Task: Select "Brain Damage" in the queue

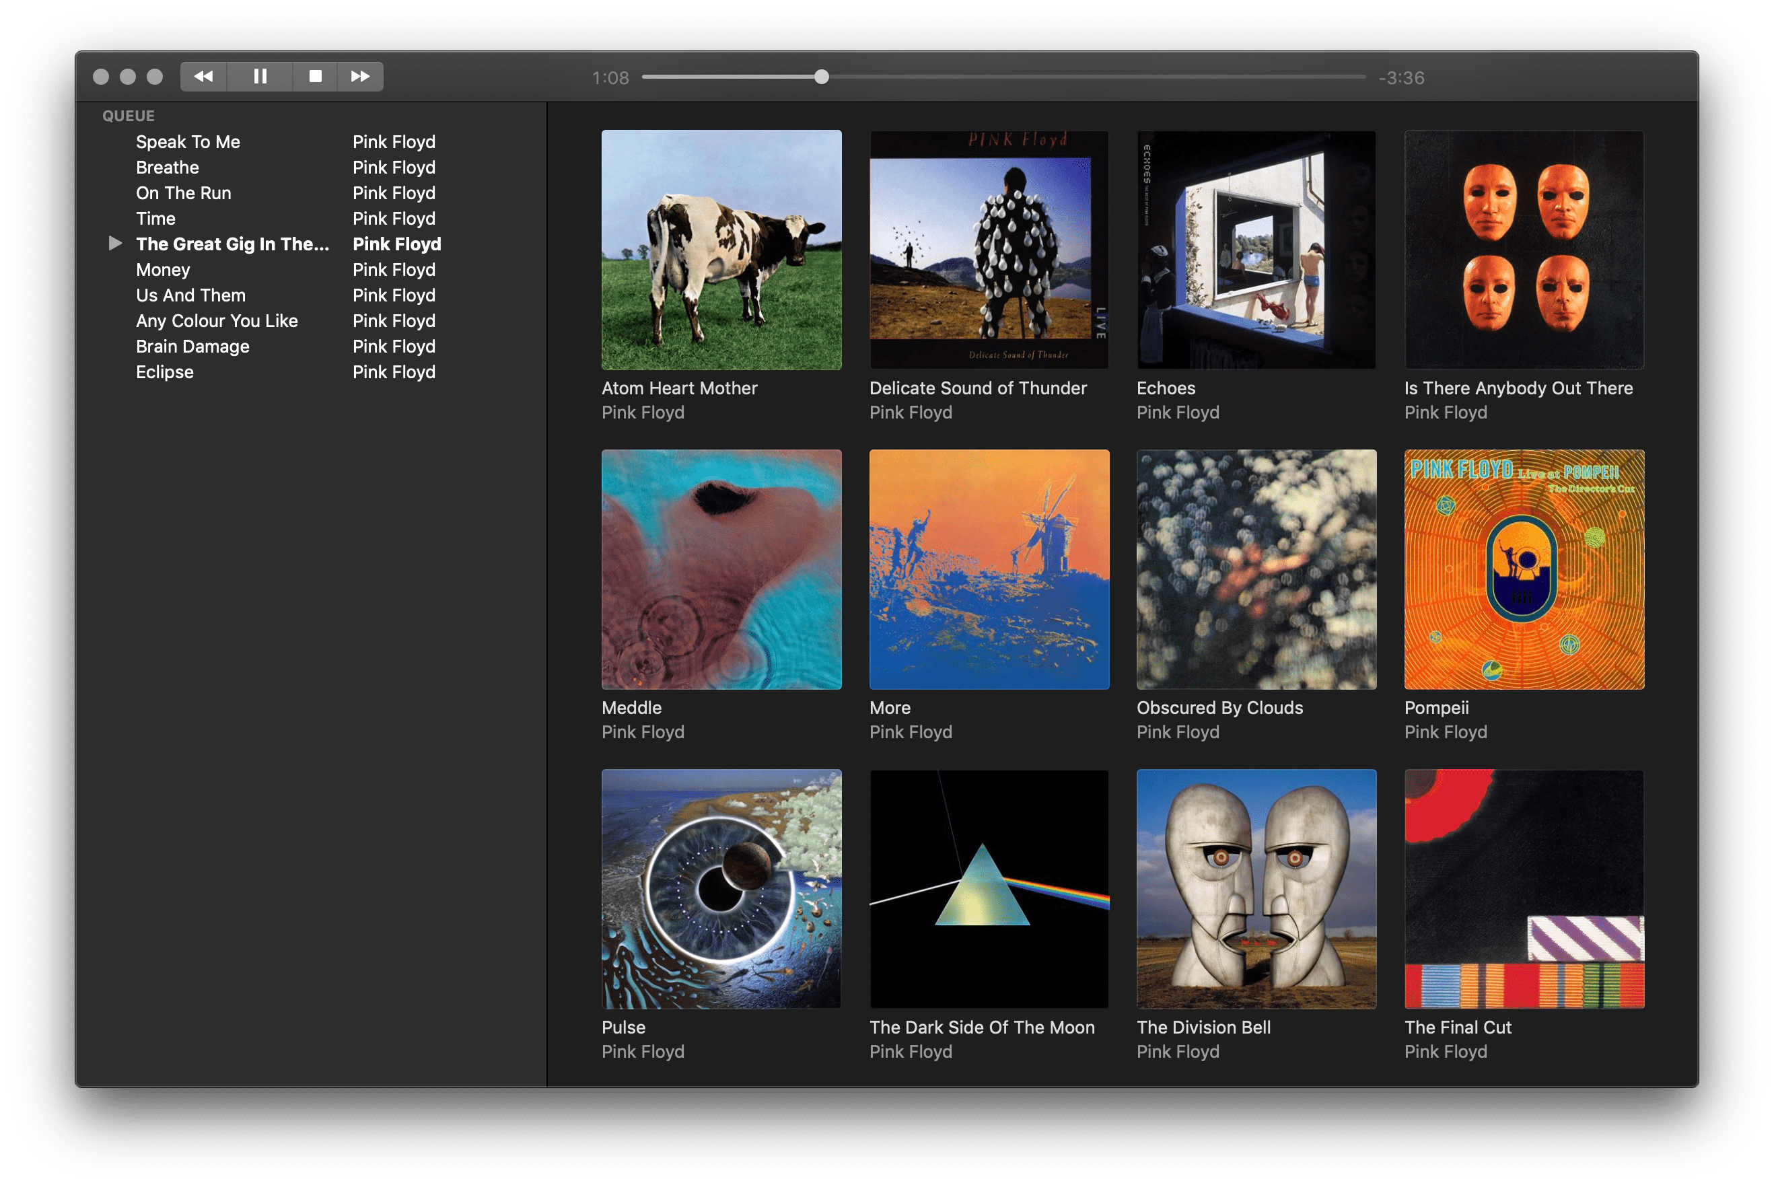Action: tap(192, 346)
